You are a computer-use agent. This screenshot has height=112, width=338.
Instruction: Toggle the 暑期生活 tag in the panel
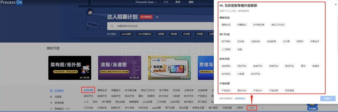click(x=226, y=25)
